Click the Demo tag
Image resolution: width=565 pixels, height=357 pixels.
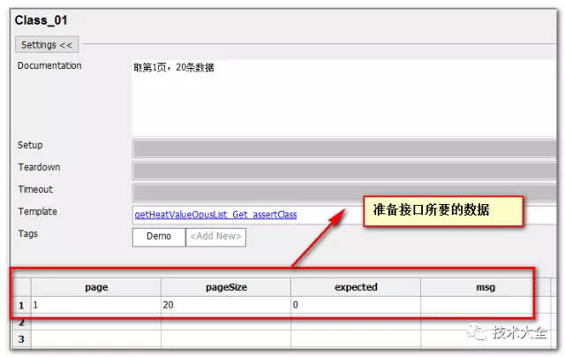(x=159, y=237)
